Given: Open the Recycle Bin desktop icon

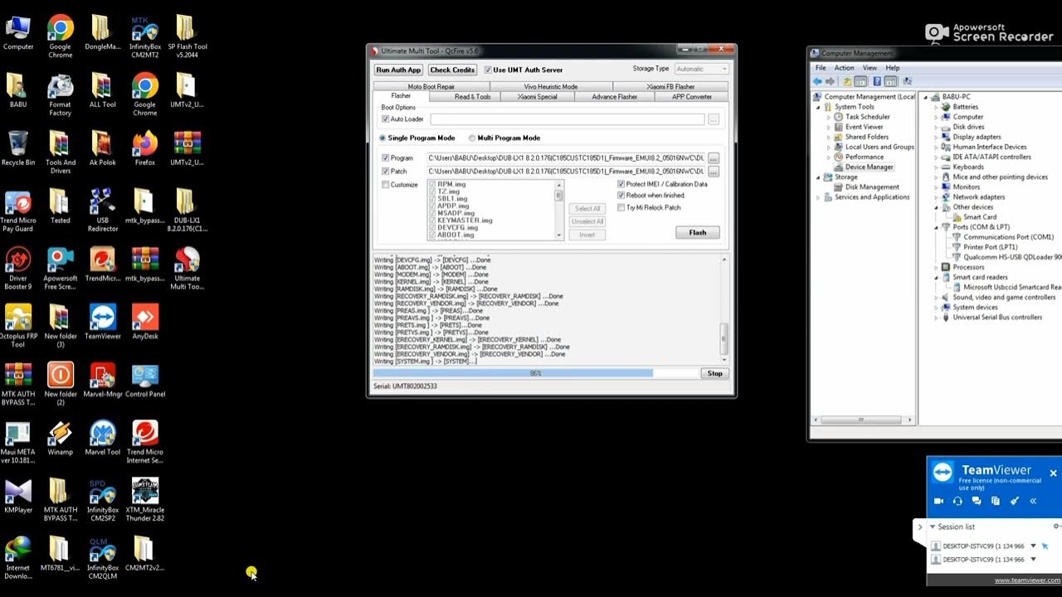Looking at the screenshot, I should [18, 148].
